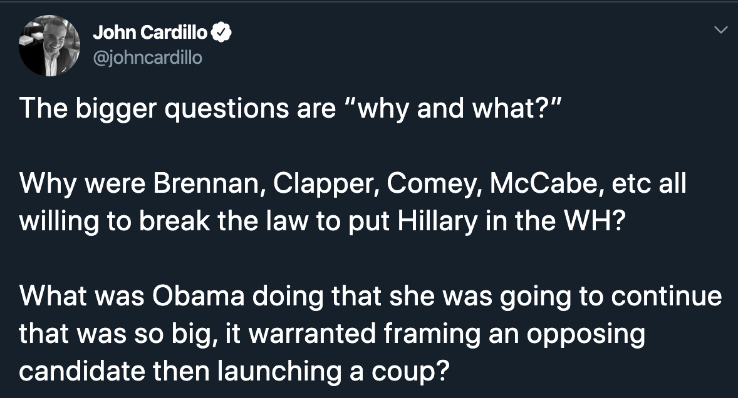
Task: Click the word "candidate" on the last line
Action: [82, 371]
